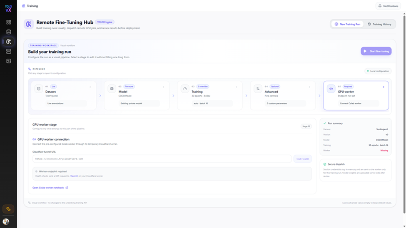Click the Optional badge on Advanced card

point(275,87)
